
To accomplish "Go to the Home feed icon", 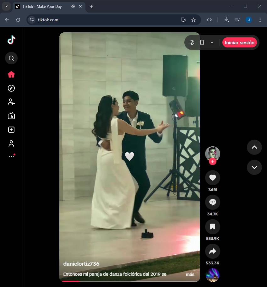I will 11,74.
